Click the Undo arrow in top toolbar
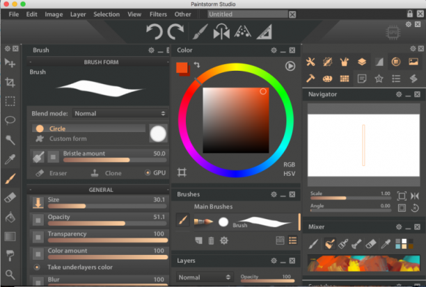 click(154, 32)
